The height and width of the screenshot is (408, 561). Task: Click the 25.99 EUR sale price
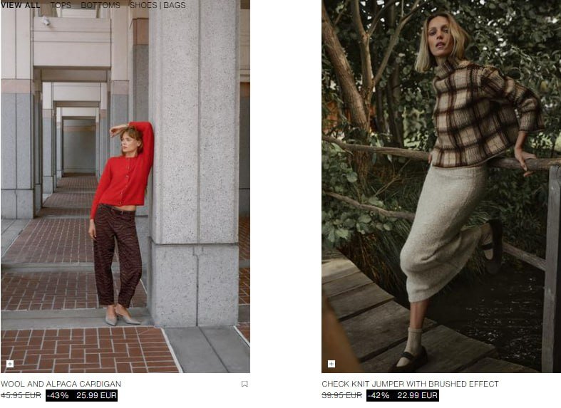pyautogui.click(x=96, y=395)
